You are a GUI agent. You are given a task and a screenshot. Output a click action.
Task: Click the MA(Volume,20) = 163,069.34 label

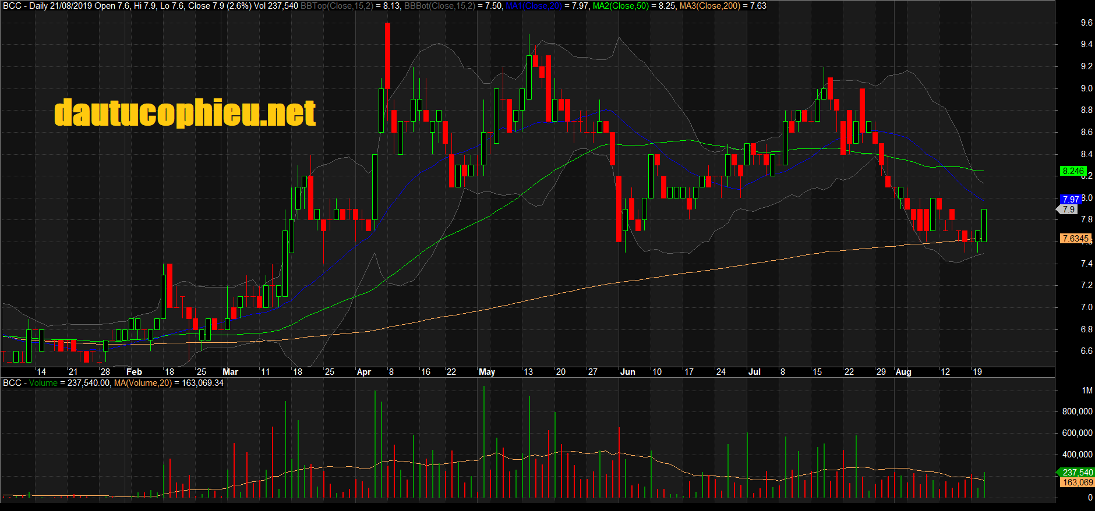pyautogui.click(x=169, y=383)
